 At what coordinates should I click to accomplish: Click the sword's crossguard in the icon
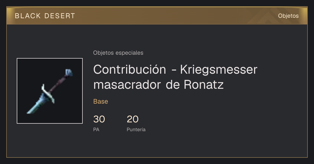click(x=48, y=93)
